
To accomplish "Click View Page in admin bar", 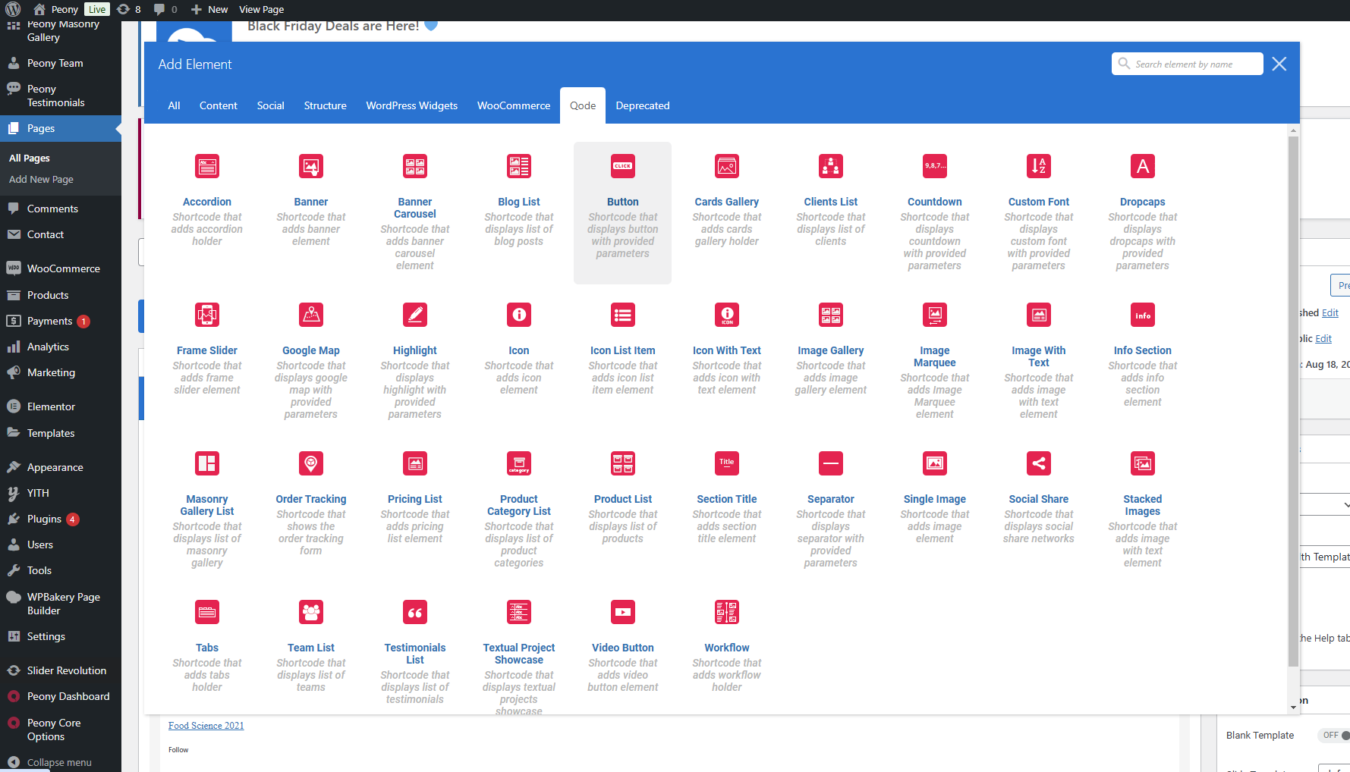I will pos(262,9).
